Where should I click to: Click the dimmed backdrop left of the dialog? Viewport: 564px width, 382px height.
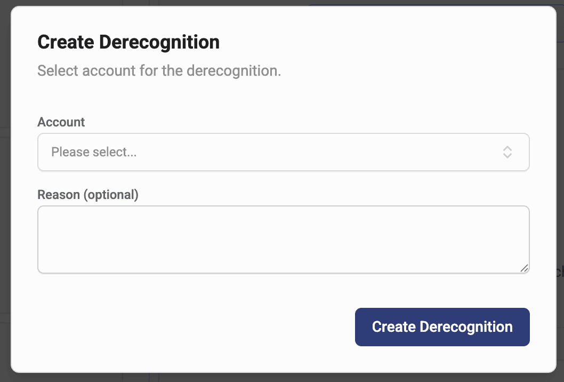(5, 213)
